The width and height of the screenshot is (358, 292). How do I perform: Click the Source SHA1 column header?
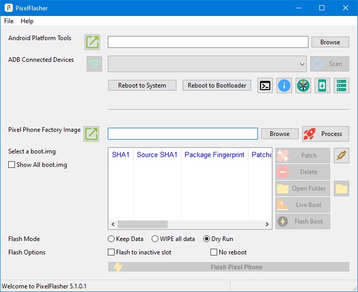tap(157, 154)
